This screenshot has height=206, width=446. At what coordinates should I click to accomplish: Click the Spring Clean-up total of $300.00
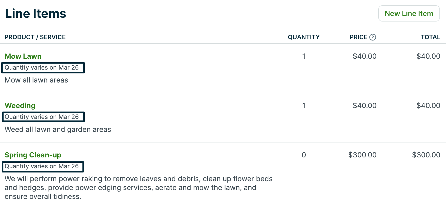pyautogui.click(x=426, y=155)
